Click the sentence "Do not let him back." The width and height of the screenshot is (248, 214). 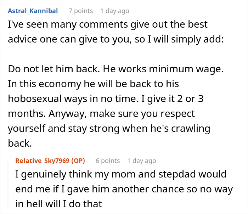coord(50,70)
